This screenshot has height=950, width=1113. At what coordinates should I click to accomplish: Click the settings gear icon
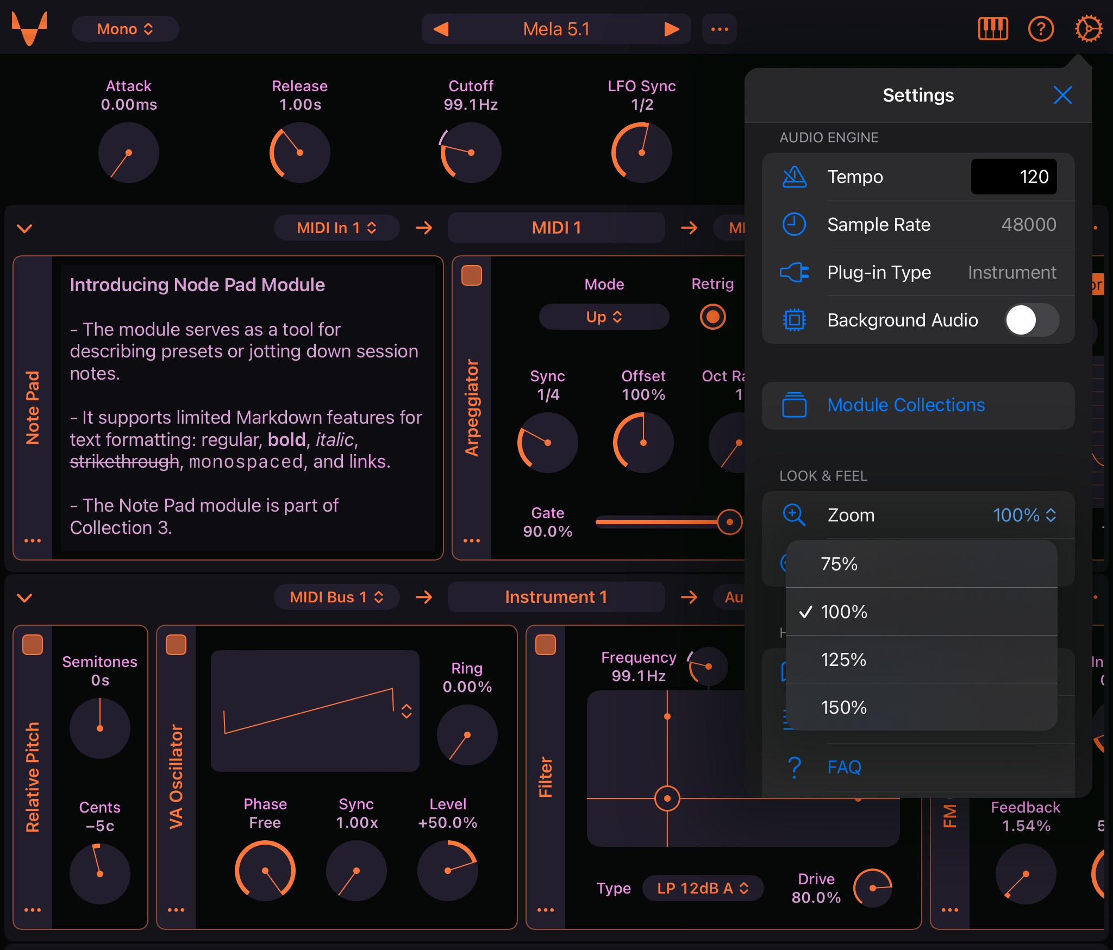[1088, 28]
